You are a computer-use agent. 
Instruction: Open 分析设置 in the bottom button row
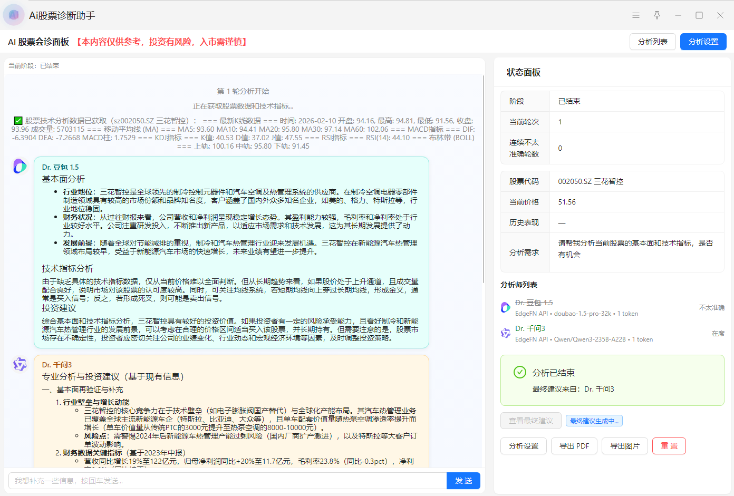(523, 446)
